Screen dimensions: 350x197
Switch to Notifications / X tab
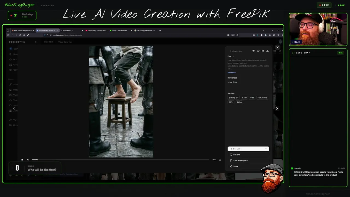click(72, 30)
